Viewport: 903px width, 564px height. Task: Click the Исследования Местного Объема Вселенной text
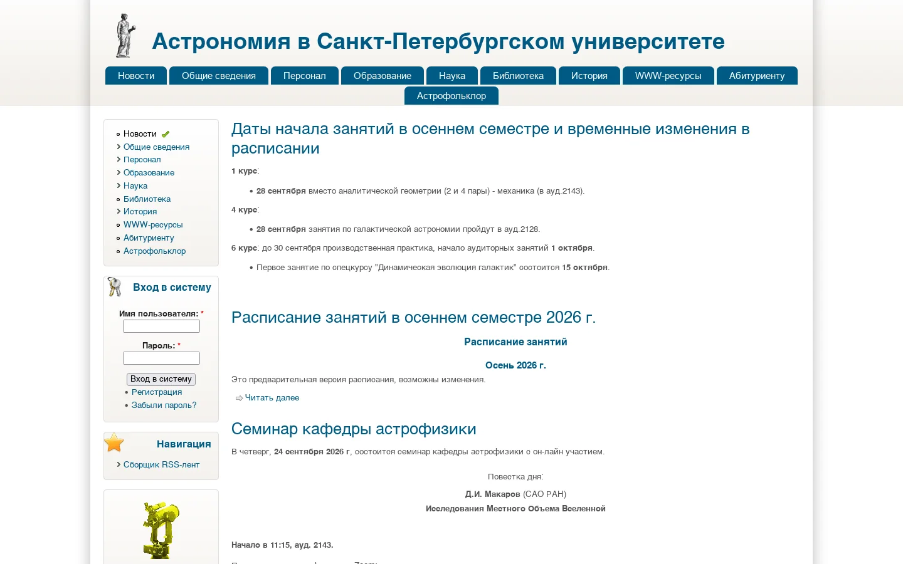[515, 508]
